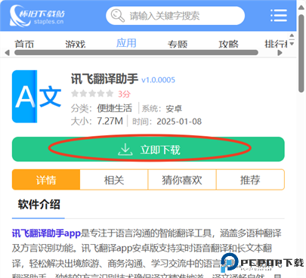306x278 pixels.
Task: Click the 安卓 system value
Action: click(x=174, y=109)
